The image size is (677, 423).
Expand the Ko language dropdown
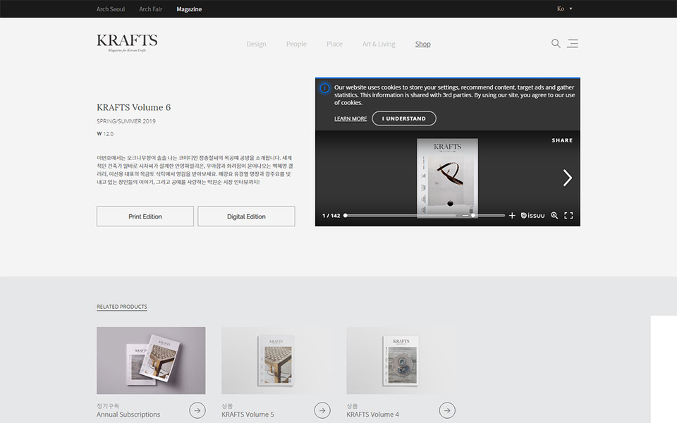pyautogui.click(x=564, y=9)
